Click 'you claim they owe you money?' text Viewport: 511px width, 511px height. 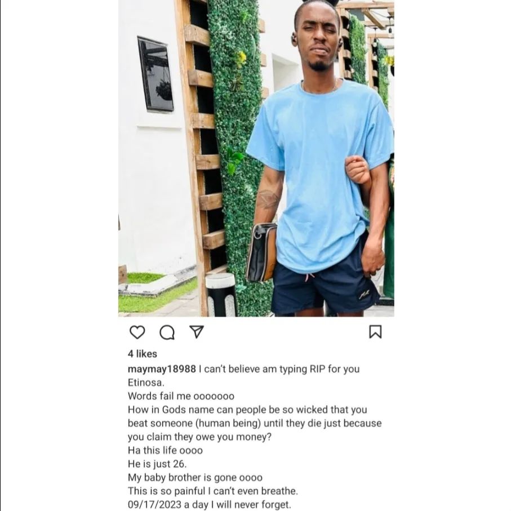pyautogui.click(x=199, y=437)
